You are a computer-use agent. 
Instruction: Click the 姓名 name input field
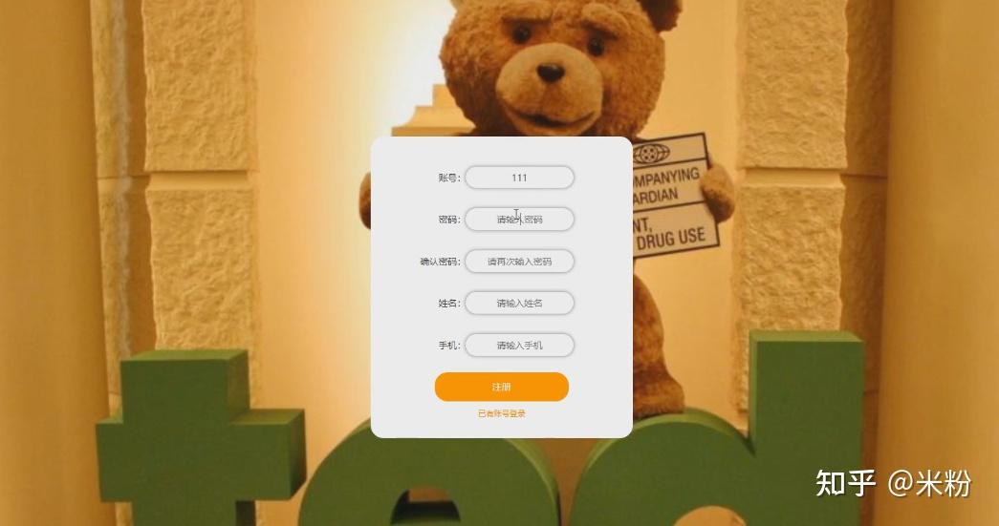[519, 303]
